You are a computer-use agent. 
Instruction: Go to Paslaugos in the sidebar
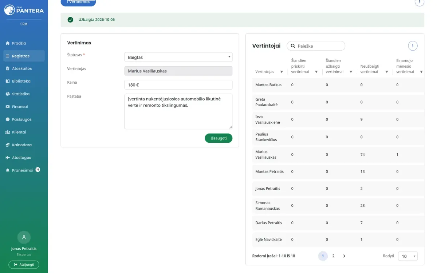tap(24, 119)
